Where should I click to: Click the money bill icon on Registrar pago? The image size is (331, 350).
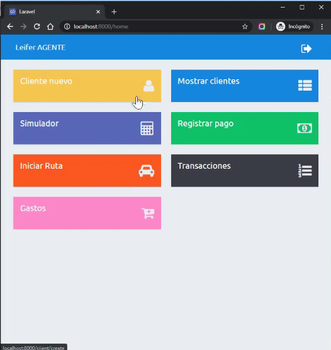click(305, 128)
